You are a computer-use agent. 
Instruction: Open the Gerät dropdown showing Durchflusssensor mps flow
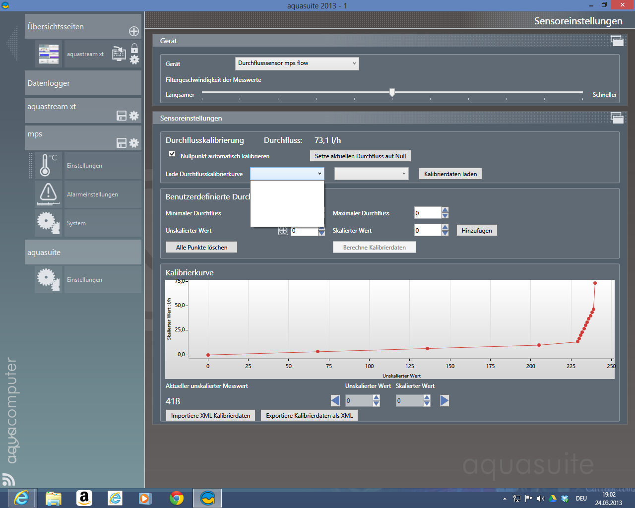(297, 63)
